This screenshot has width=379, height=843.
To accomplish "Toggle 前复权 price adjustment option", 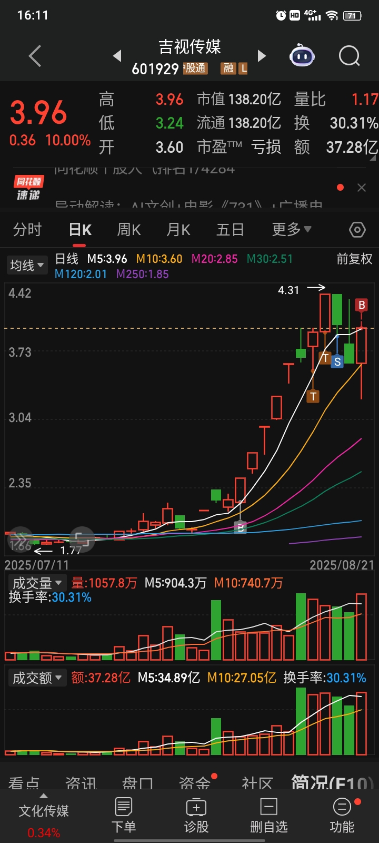I will [354, 259].
